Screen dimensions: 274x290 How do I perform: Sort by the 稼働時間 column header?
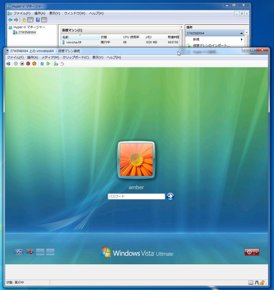click(173, 37)
